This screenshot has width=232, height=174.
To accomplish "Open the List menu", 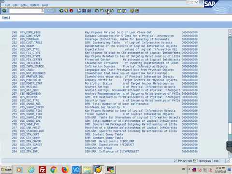I will coord(7,5).
